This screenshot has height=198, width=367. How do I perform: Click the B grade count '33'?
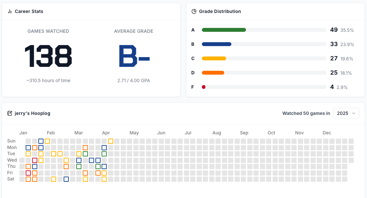click(334, 44)
